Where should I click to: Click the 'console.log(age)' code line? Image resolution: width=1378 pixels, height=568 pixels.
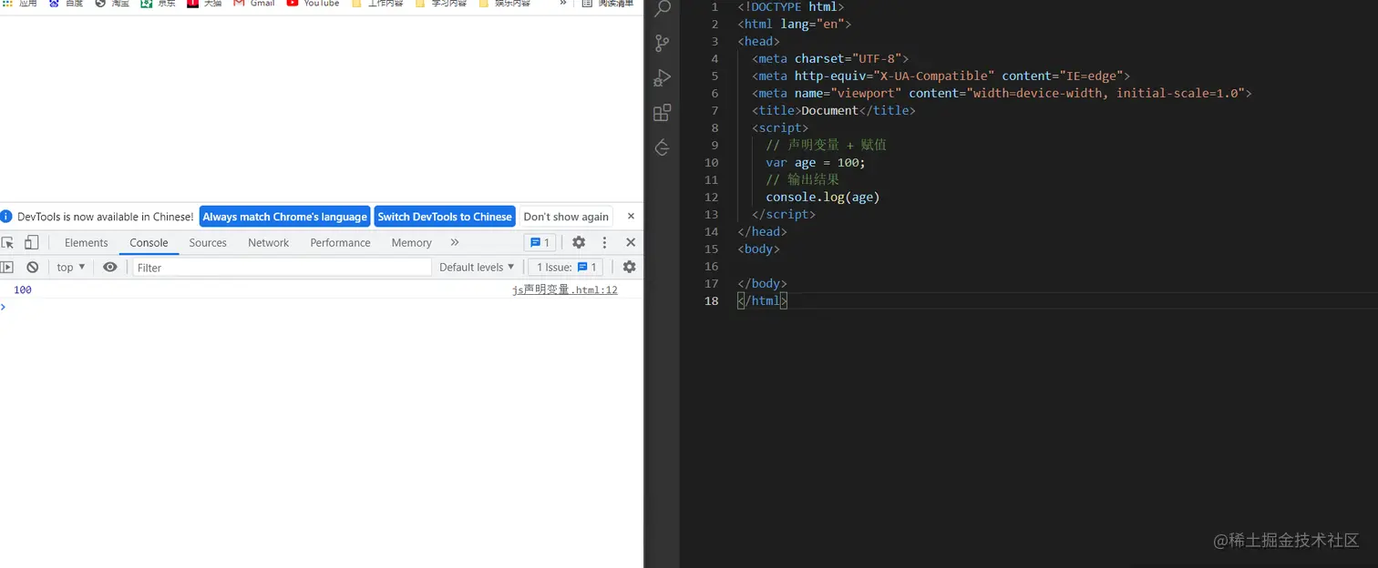click(x=823, y=197)
